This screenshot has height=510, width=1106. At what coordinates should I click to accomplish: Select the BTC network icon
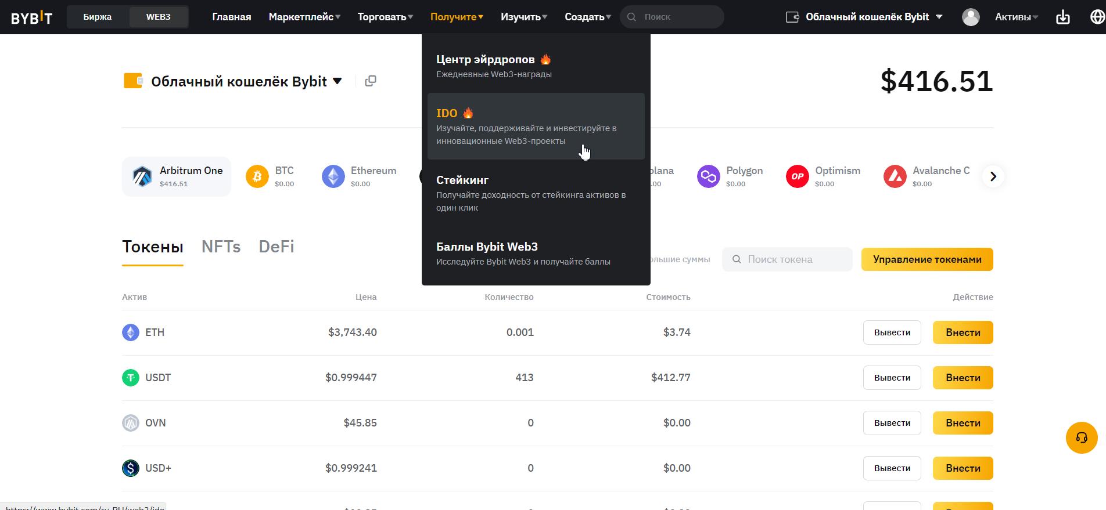[x=257, y=176]
